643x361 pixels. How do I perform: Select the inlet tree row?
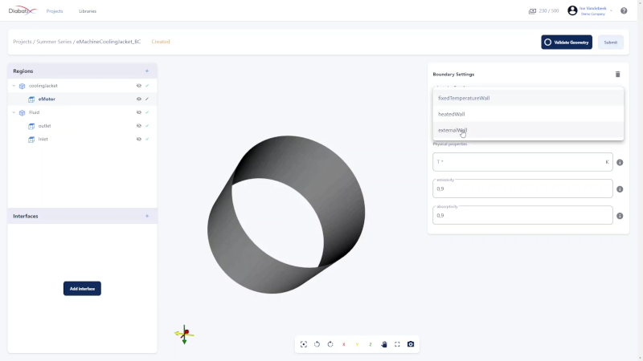(82, 139)
